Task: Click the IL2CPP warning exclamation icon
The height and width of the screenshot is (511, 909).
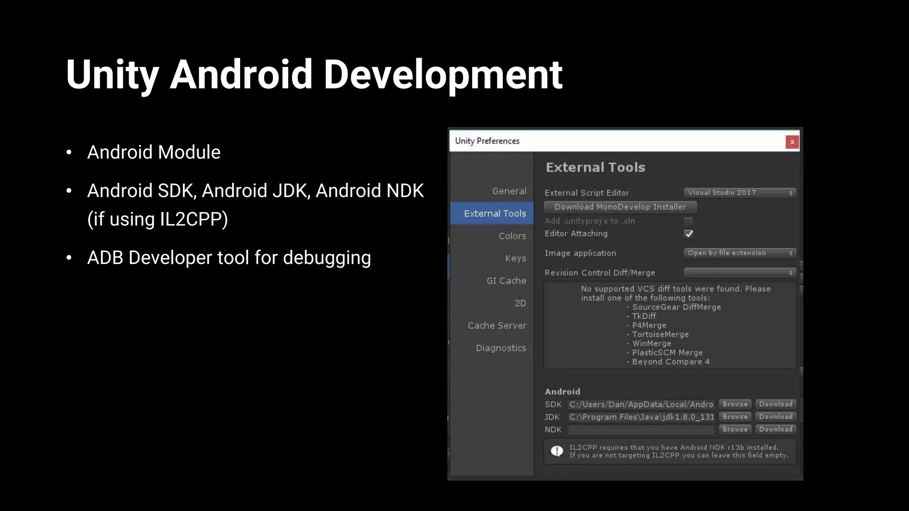Action: coord(557,451)
